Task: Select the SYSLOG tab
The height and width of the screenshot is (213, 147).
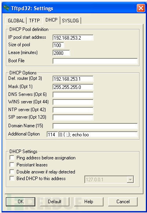Action: 70,20
